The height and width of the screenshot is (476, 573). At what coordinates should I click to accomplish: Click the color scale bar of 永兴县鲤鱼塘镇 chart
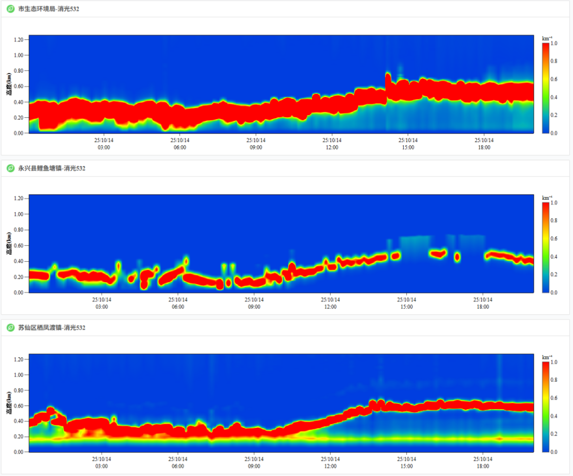[545, 246]
